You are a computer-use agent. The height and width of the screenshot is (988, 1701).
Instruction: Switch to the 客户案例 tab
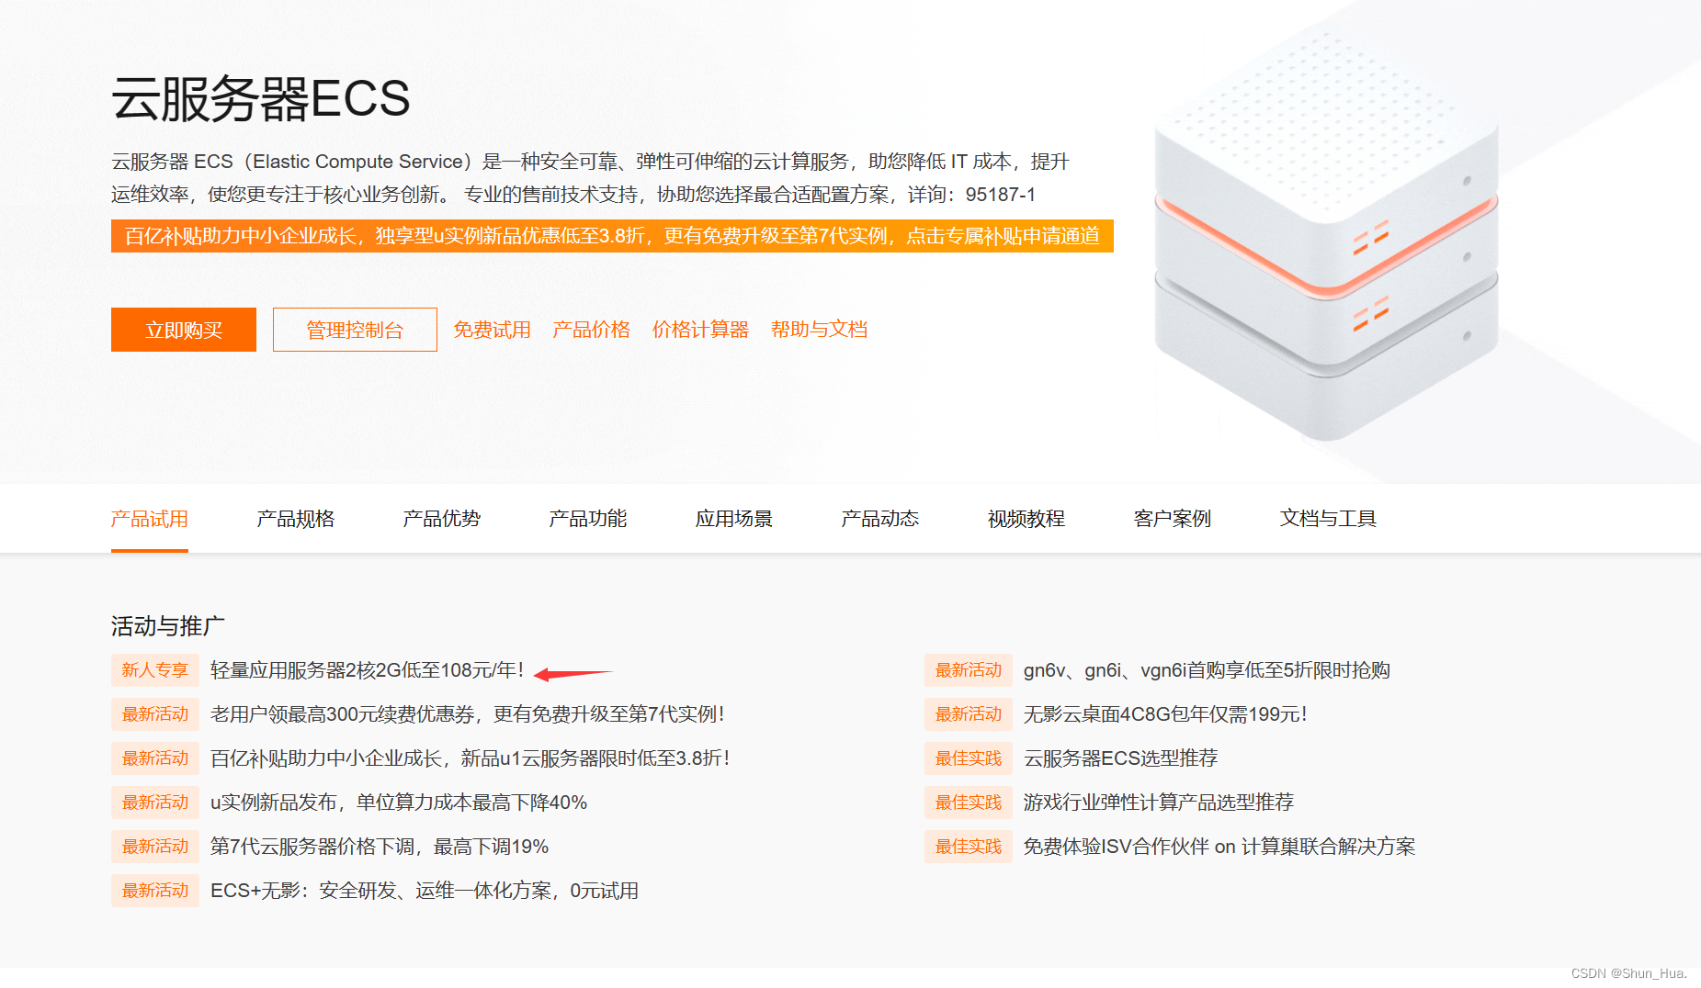click(1173, 519)
